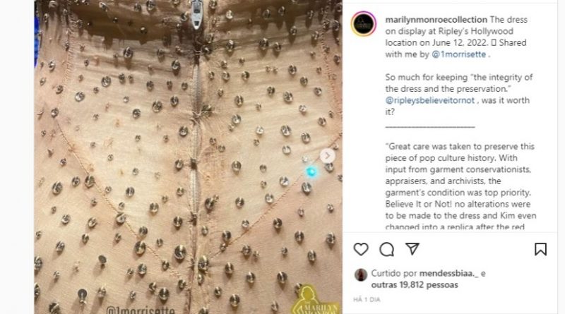Click the Marilyn Monroe watermark logo
Viewport: 565px width, 314px height.
316,301
